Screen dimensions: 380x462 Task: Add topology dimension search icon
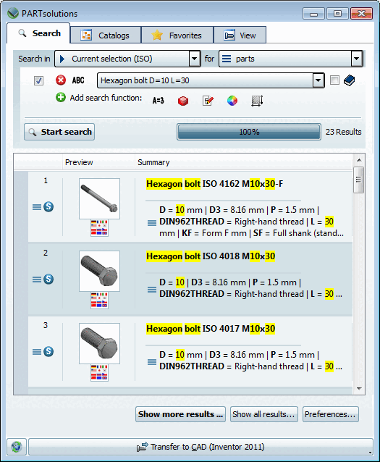(x=257, y=101)
